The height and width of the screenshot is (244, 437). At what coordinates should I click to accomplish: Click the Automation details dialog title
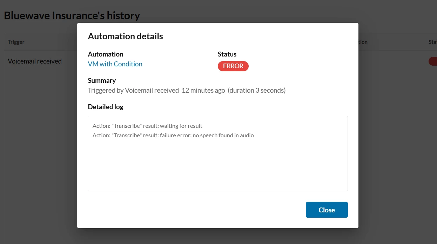click(x=125, y=36)
